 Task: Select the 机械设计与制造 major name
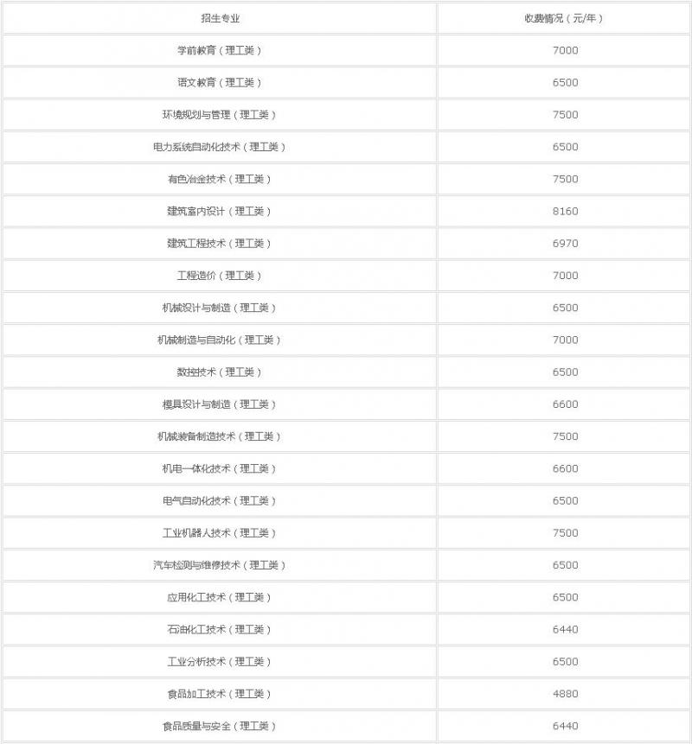pos(219,308)
